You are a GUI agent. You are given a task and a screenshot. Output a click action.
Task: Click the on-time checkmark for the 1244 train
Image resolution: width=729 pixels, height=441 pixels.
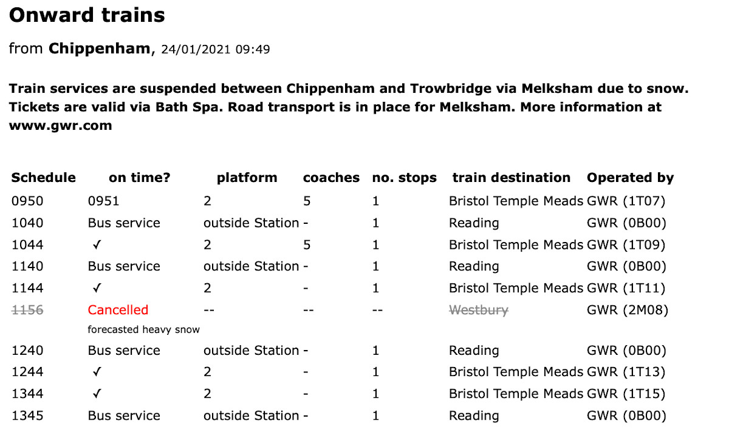(97, 372)
